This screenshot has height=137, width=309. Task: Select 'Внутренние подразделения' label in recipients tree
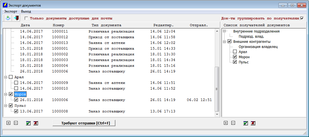tap(256, 31)
